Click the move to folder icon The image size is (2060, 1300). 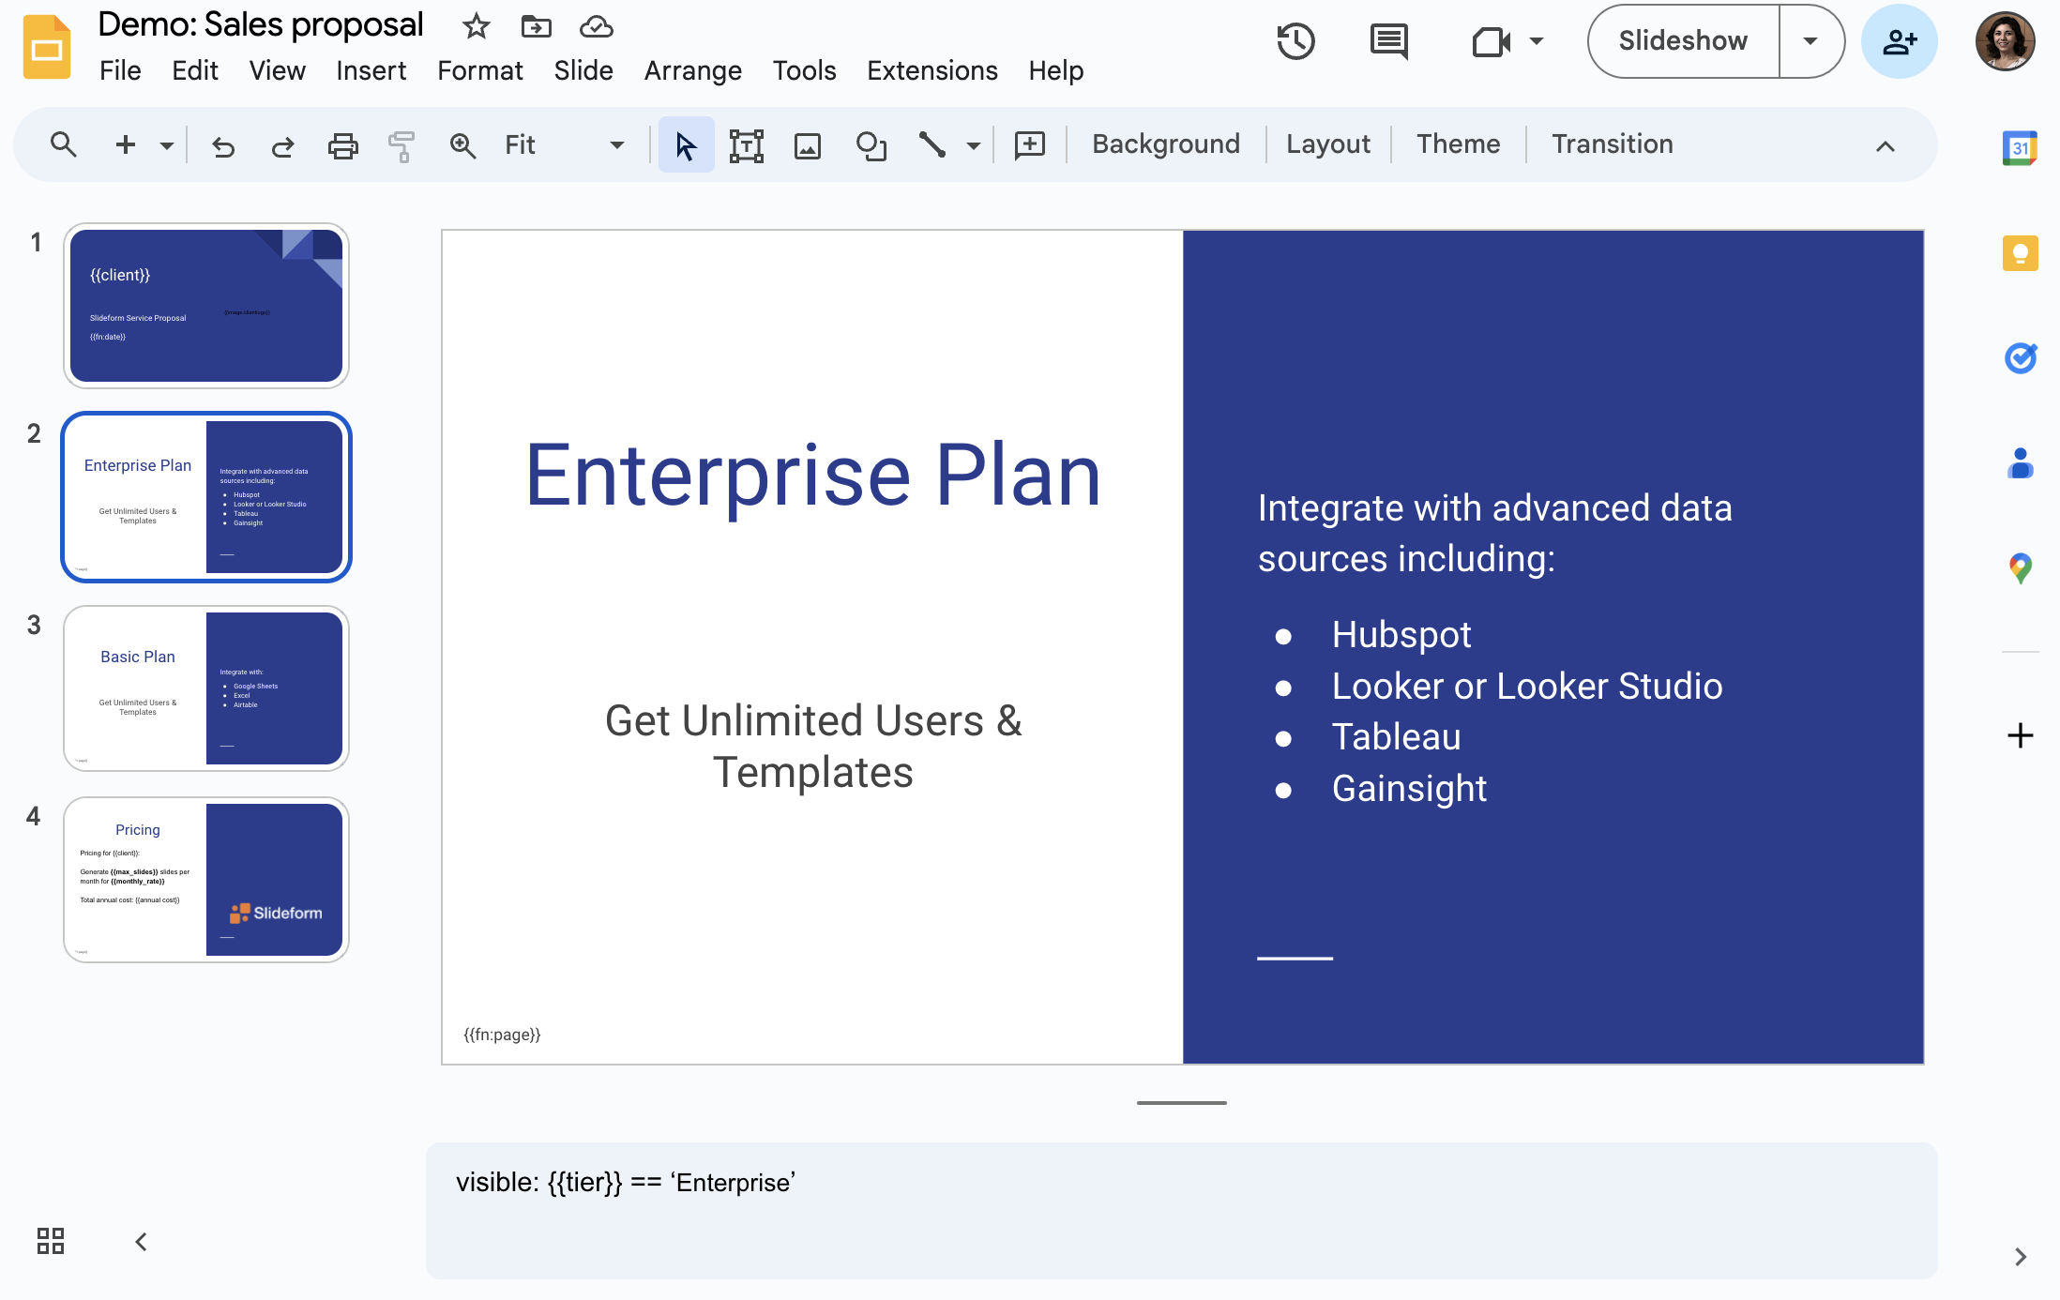(x=537, y=26)
